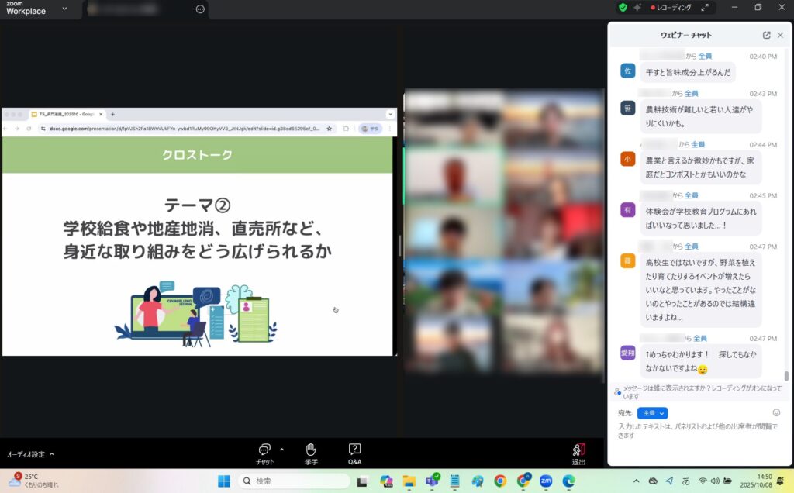Close the webinar chat panel
The width and height of the screenshot is (794, 493).
[780, 35]
